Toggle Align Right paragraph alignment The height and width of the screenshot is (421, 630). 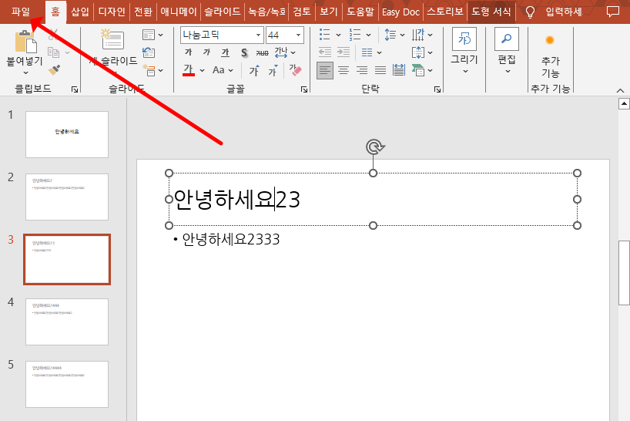click(x=362, y=70)
